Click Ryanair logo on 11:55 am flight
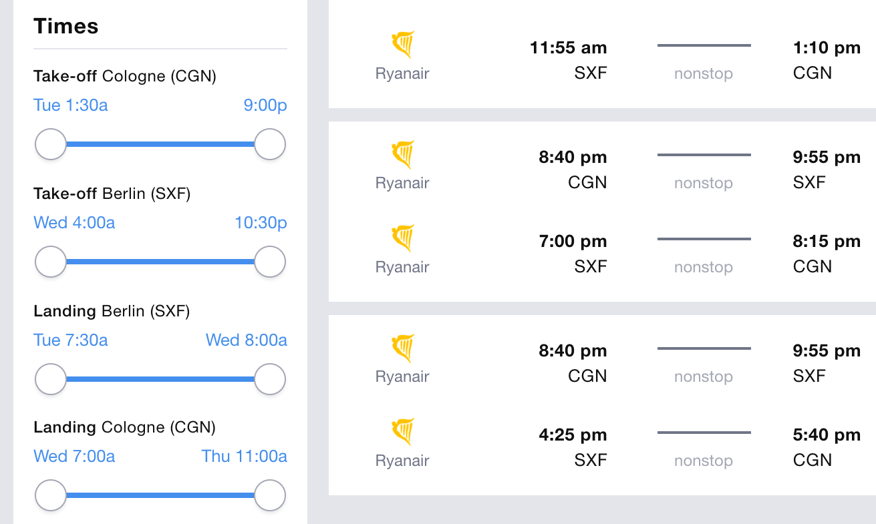Viewport: 876px width, 524px height. 402,45
